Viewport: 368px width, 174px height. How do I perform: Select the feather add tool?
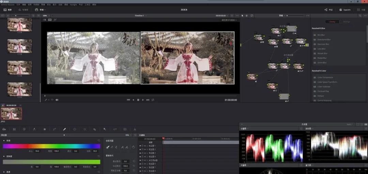127,147
